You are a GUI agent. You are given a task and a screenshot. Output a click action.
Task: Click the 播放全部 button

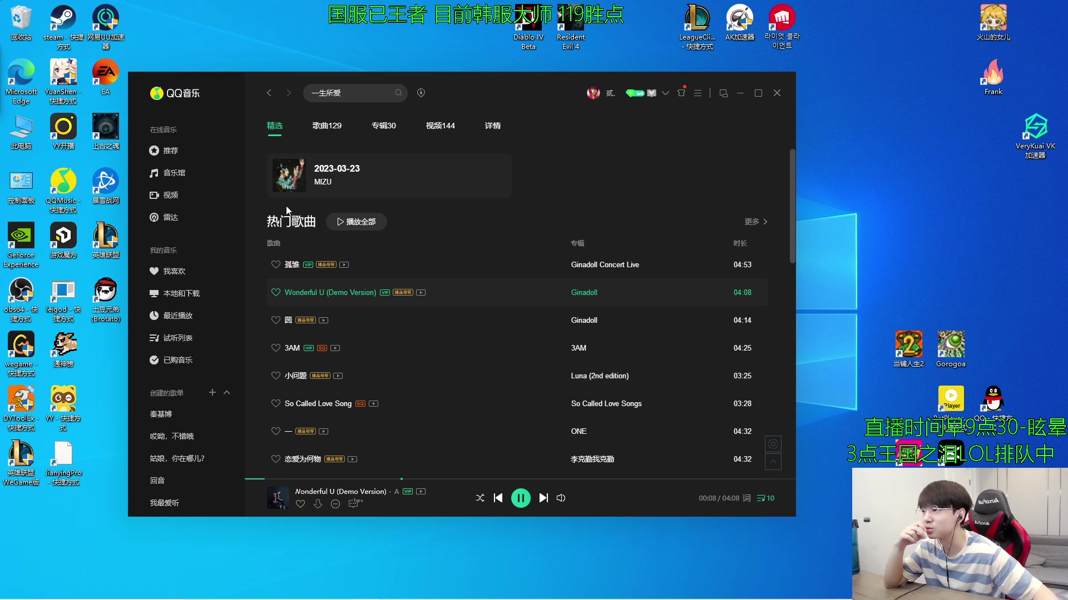coord(357,222)
